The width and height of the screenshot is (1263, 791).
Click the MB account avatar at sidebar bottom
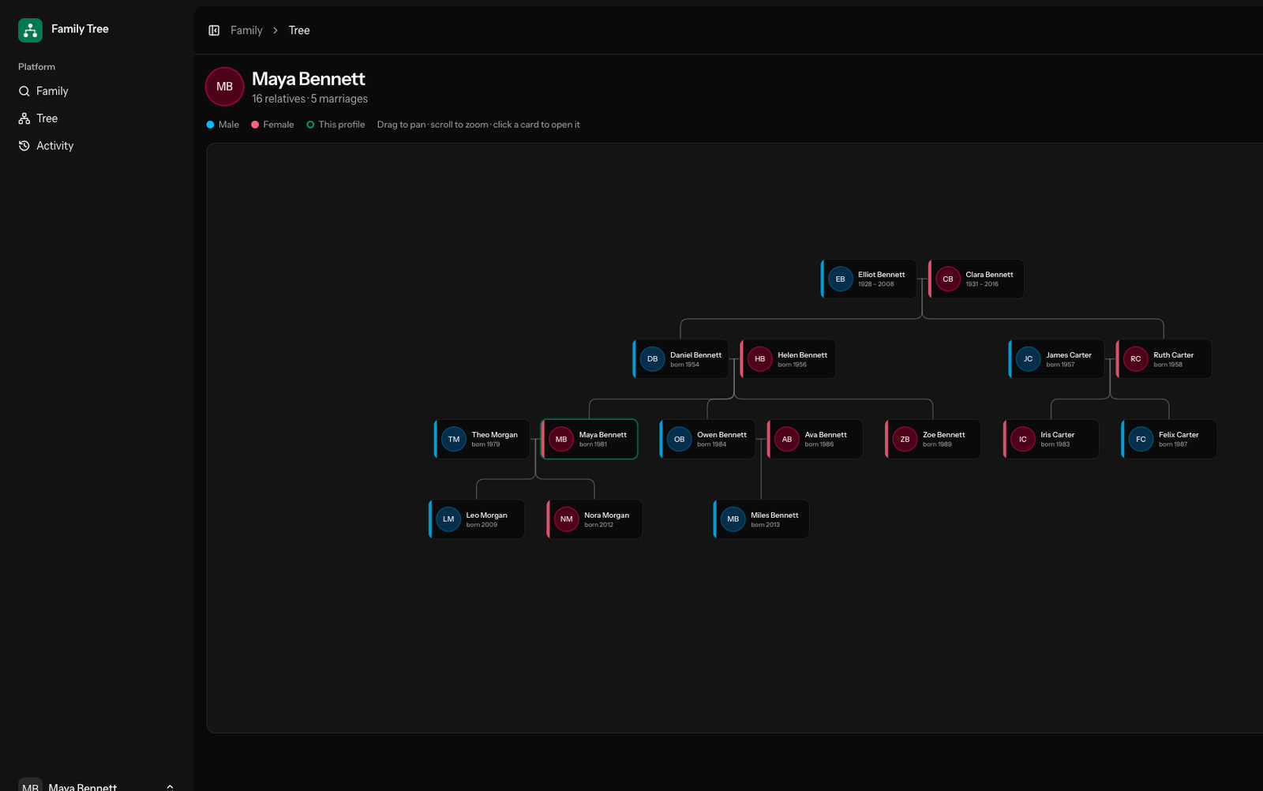(x=30, y=784)
